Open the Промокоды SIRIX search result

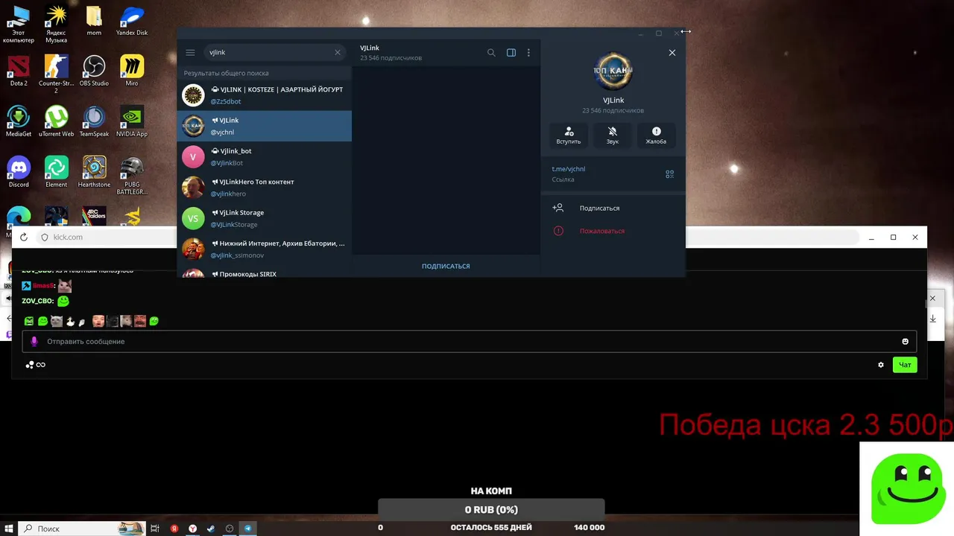(x=265, y=272)
